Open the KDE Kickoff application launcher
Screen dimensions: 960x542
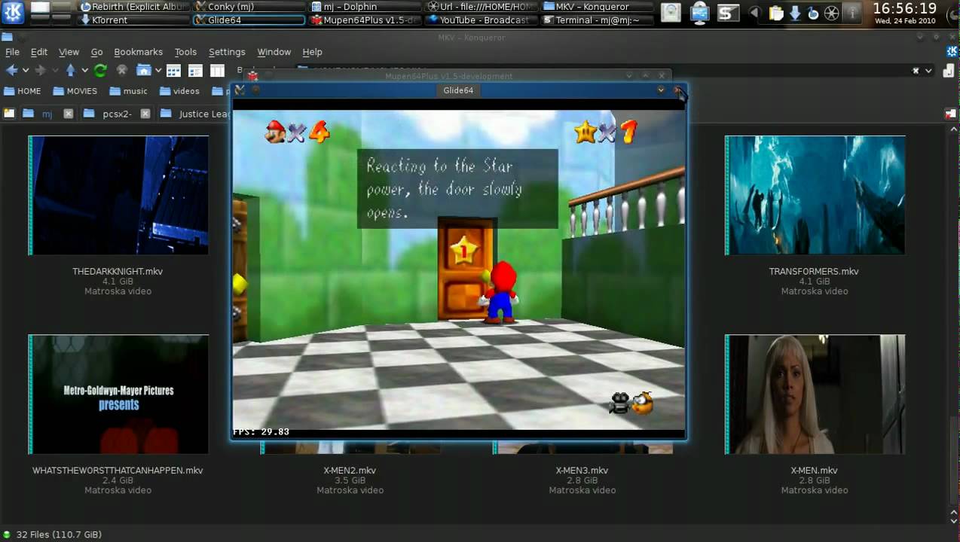click(x=13, y=12)
